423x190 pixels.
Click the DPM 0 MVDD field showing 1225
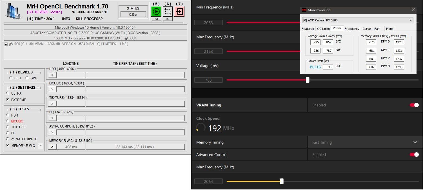point(399,42)
